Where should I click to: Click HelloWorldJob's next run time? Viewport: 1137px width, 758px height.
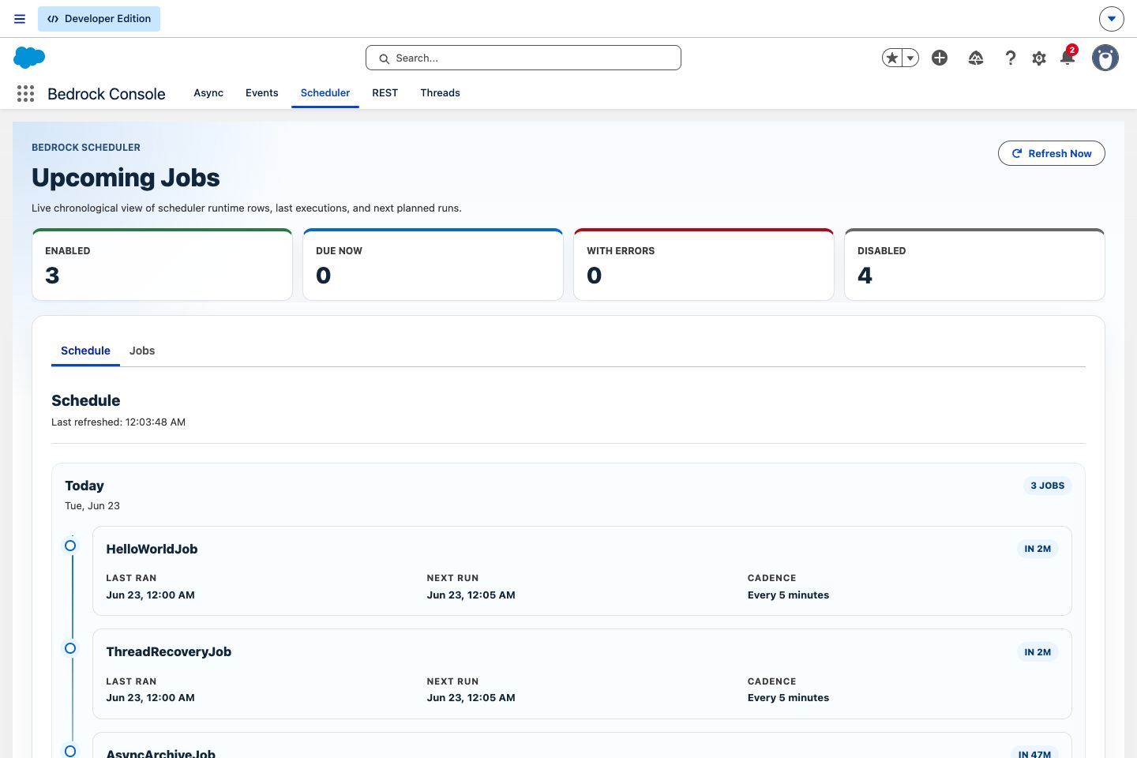coord(471,595)
